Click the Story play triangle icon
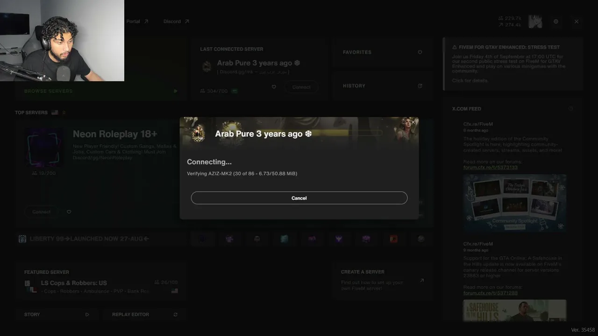Image resolution: width=598 pixels, height=336 pixels. (x=87, y=315)
